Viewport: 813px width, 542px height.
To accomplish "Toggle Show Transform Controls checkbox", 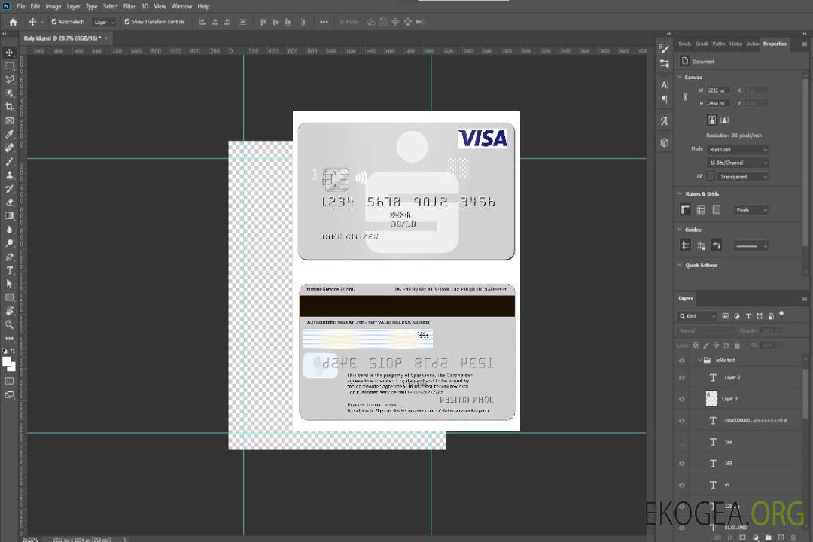I will [127, 22].
